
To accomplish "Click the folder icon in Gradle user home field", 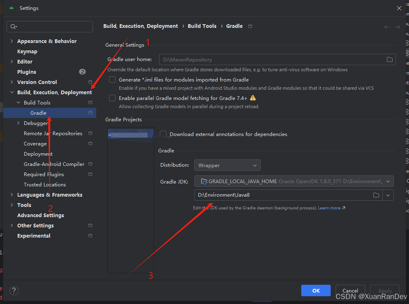I will tap(389, 59).
